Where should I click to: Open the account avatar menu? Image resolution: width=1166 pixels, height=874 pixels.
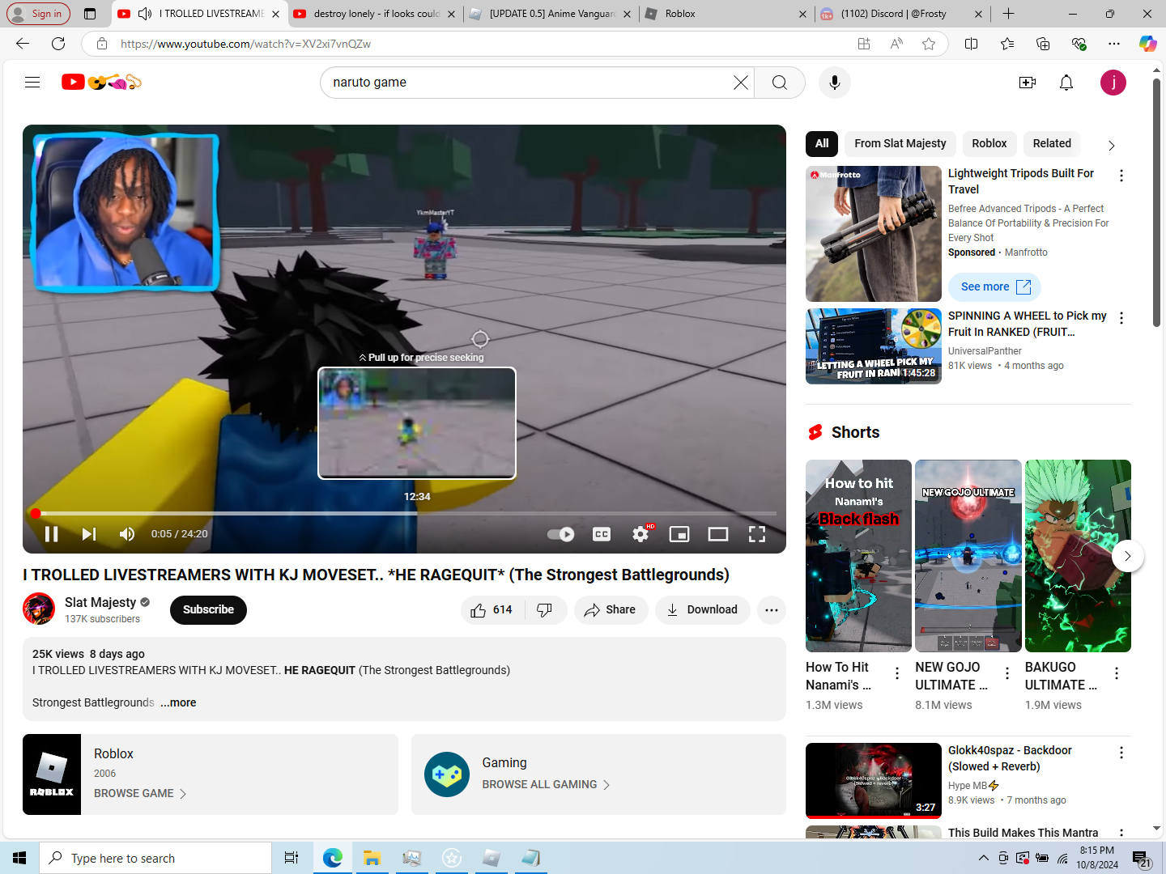click(1113, 83)
